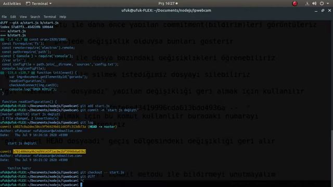The width and height of the screenshot is (333, 187).
Task: Click the '--- a/start.js' line
Action: [13, 31]
